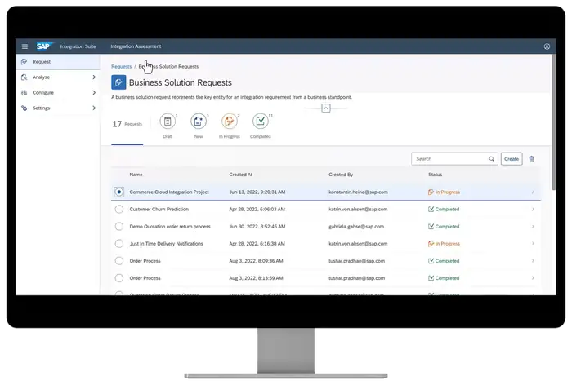The height and width of the screenshot is (385, 572).
Task: Expand the Analyse menu chevron
Action: [x=94, y=77]
